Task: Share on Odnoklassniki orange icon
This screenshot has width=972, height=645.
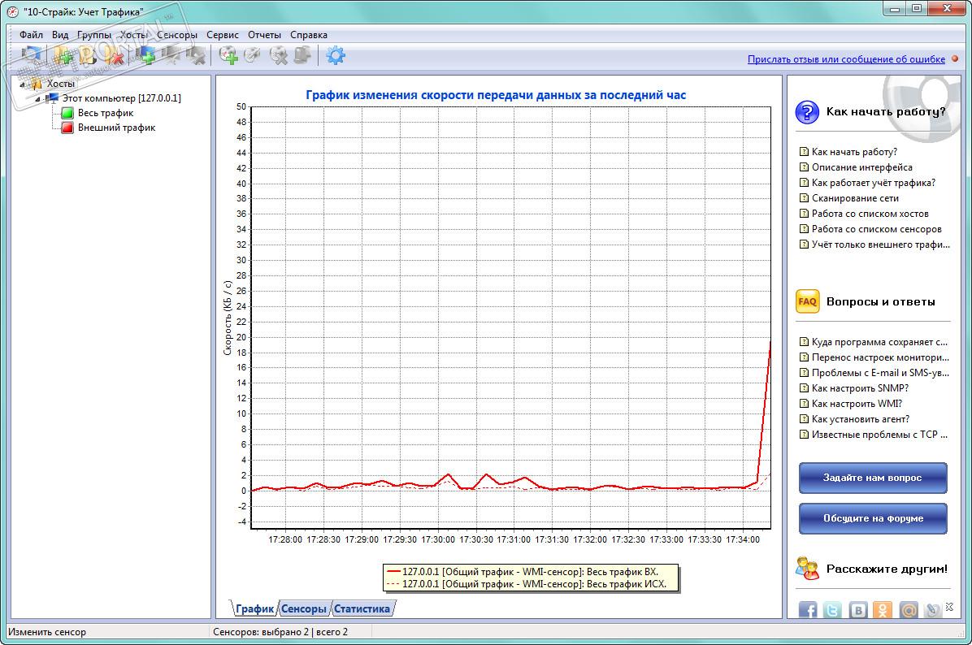Action: click(883, 610)
